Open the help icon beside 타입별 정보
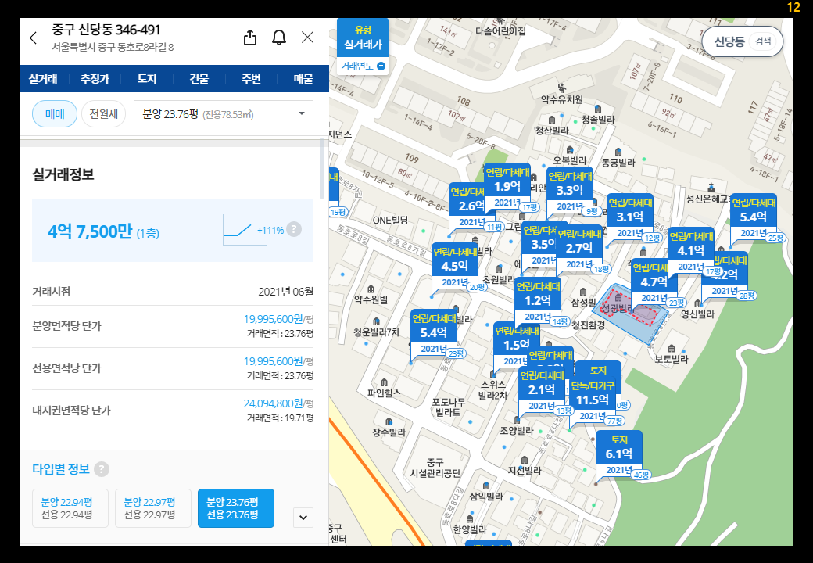813x563 pixels. tap(102, 469)
